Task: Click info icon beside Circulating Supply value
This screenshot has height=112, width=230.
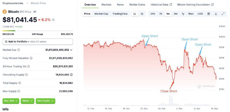Action: coord(71,75)
